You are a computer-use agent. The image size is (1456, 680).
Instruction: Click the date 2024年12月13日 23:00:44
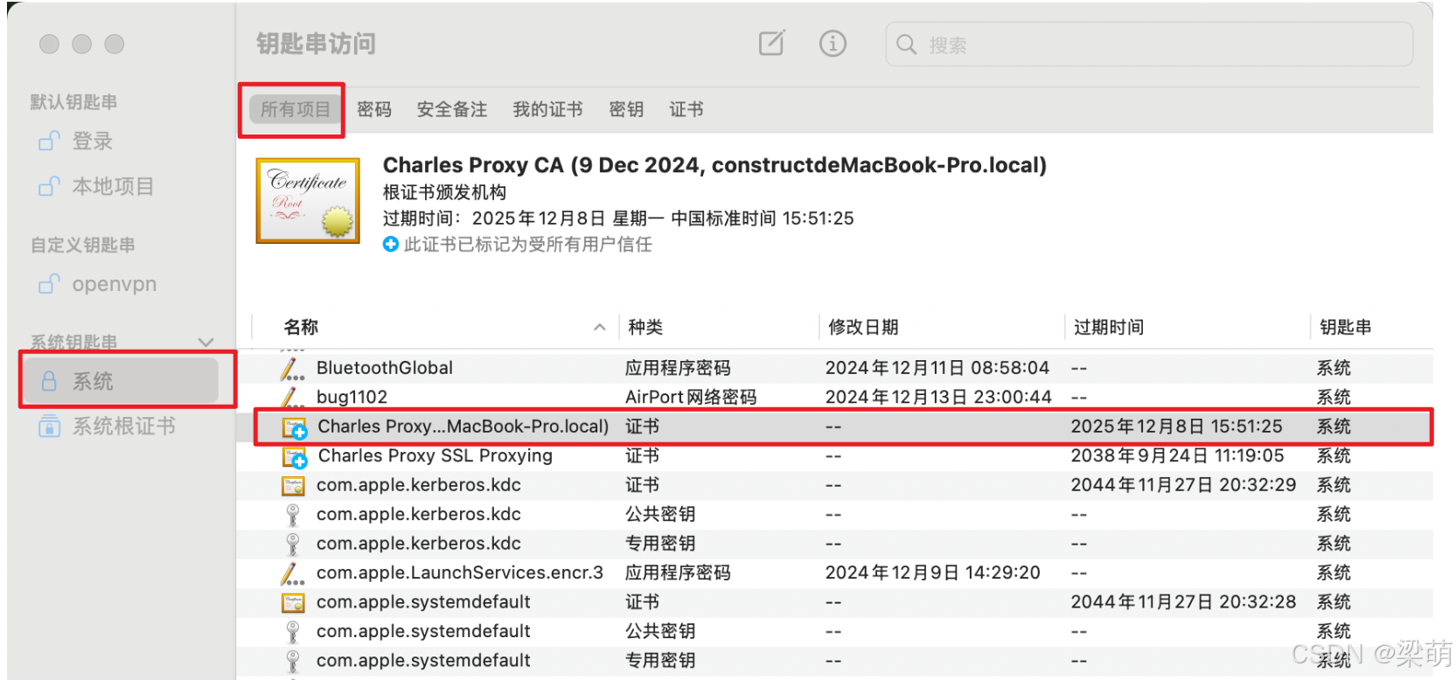[938, 397]
